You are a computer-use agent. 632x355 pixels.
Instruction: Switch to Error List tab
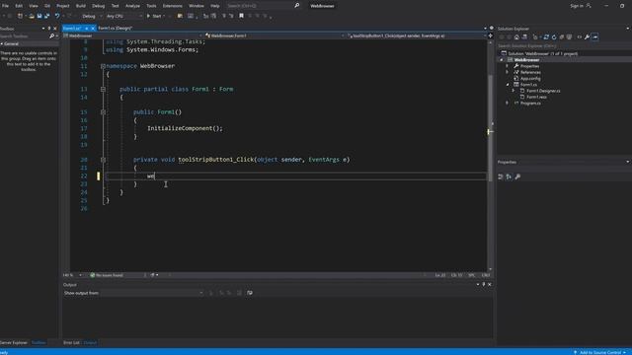pos(71,343)
